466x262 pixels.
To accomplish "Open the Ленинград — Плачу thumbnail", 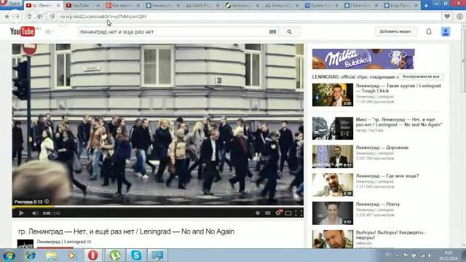I will (333, 213).
